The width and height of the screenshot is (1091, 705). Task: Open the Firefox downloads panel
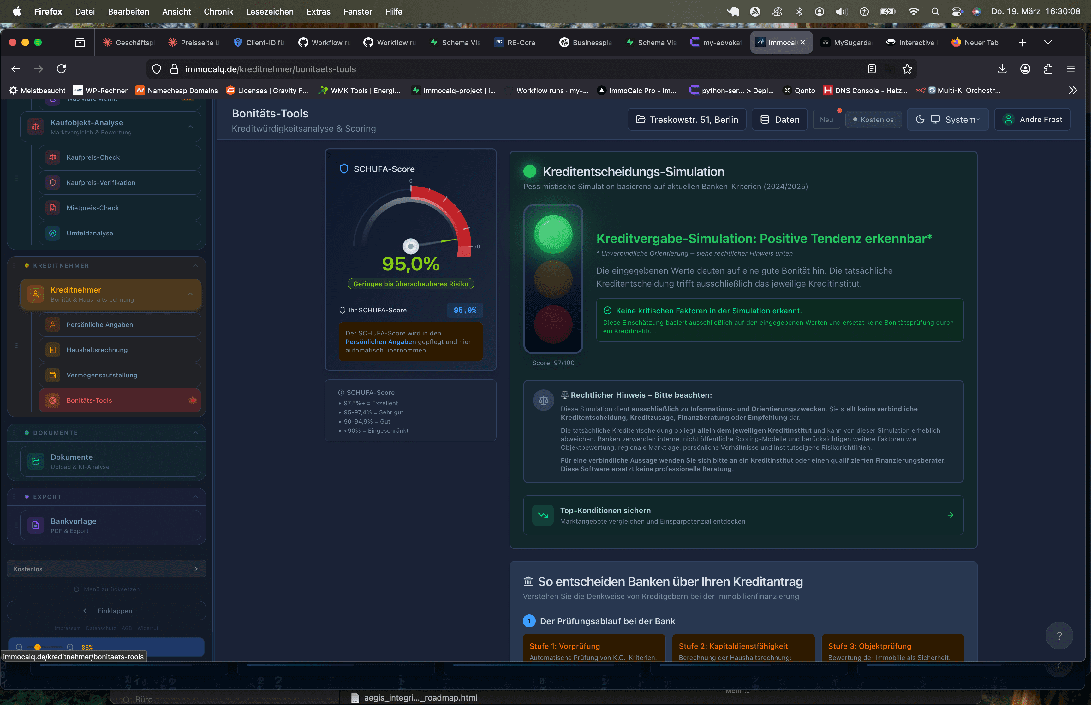[x=1002, y=69]
